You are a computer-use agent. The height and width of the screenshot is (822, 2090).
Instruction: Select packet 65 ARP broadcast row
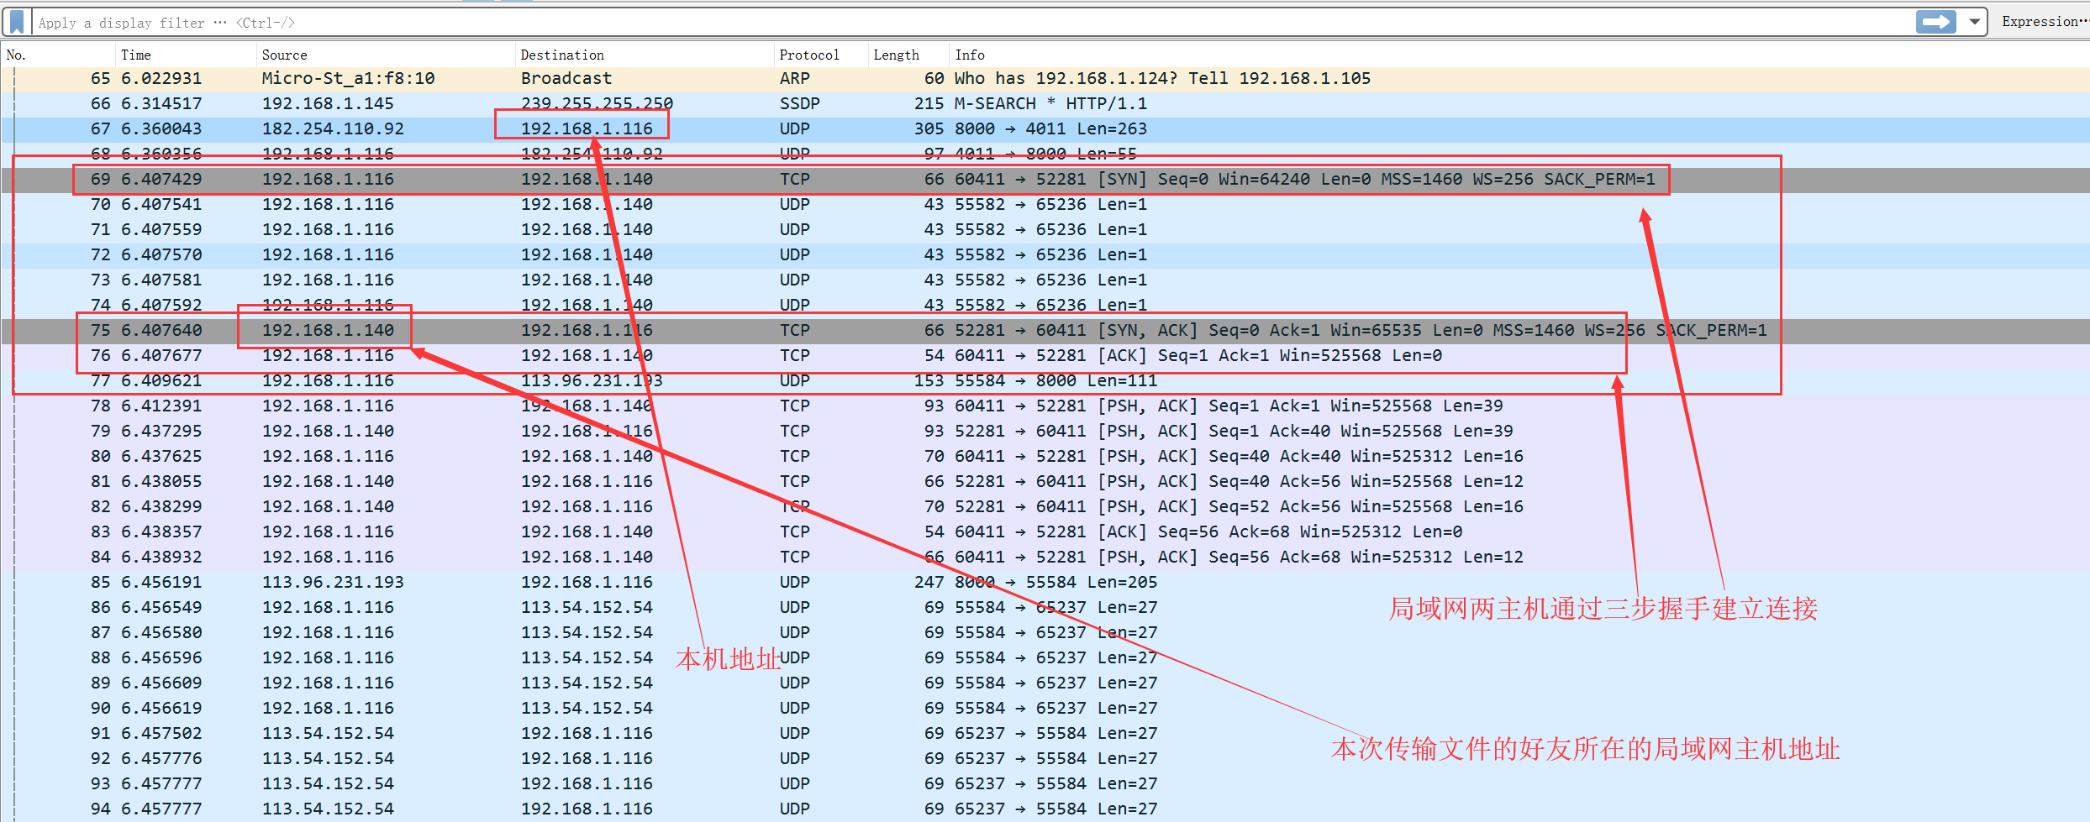coord(1045,78)
